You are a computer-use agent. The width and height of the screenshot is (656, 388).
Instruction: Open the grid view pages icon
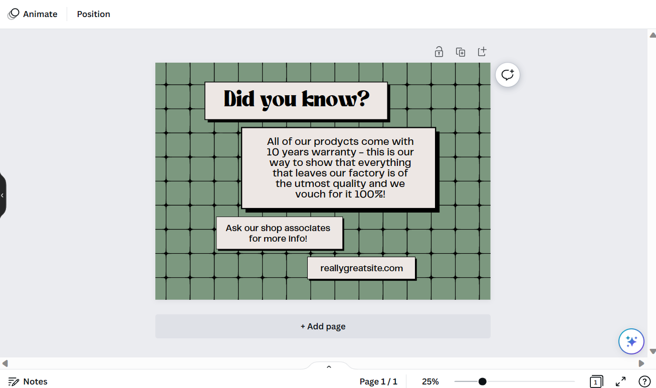tap(595, 381)
